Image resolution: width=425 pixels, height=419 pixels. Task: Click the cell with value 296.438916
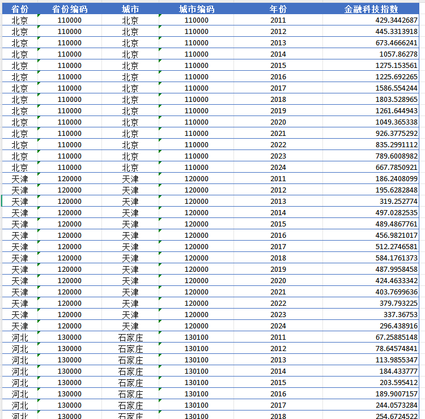pyautogui.click(x=371, y=326)
